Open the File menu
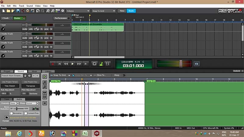 pos(3,6)
